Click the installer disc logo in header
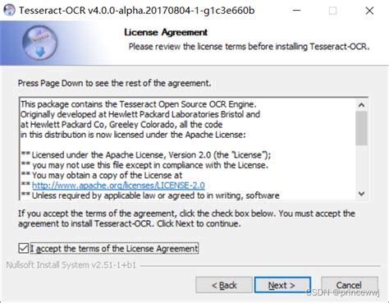This screenshot has width=389, height=303. tap(40, 43)
